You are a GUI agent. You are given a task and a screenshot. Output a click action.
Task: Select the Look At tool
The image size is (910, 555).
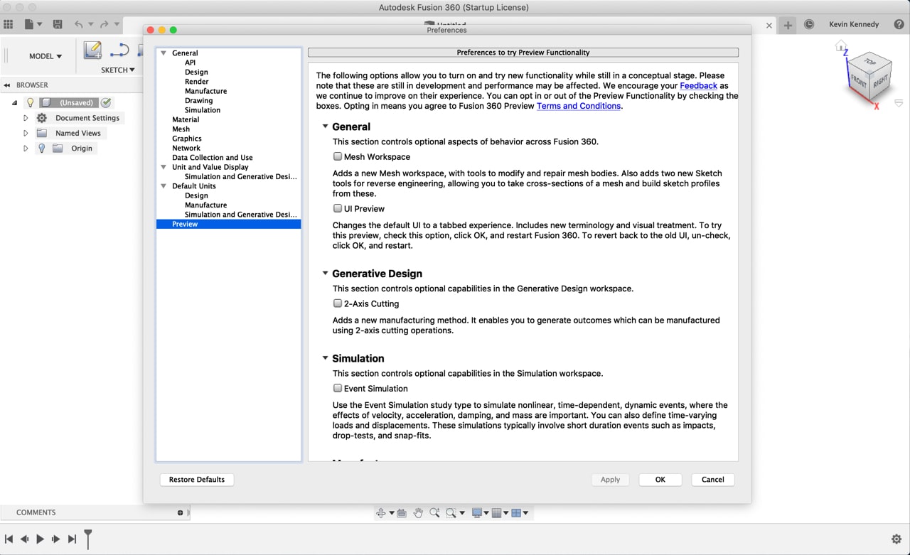402,513
